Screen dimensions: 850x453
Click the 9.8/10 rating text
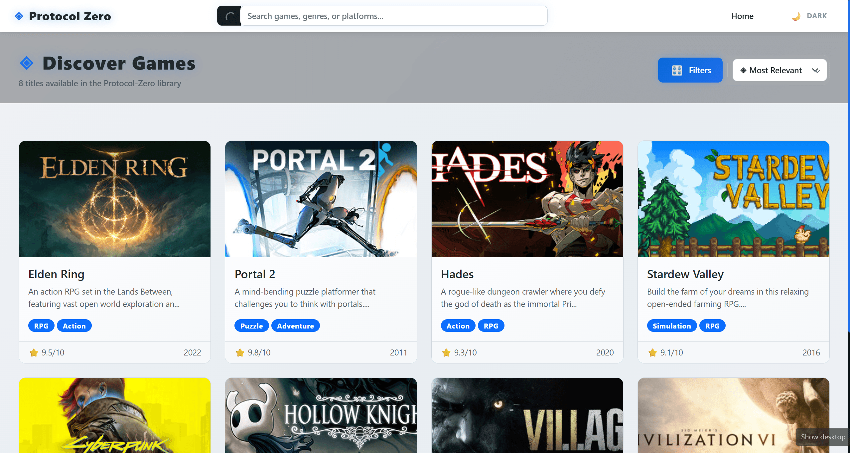click(259, 352)
